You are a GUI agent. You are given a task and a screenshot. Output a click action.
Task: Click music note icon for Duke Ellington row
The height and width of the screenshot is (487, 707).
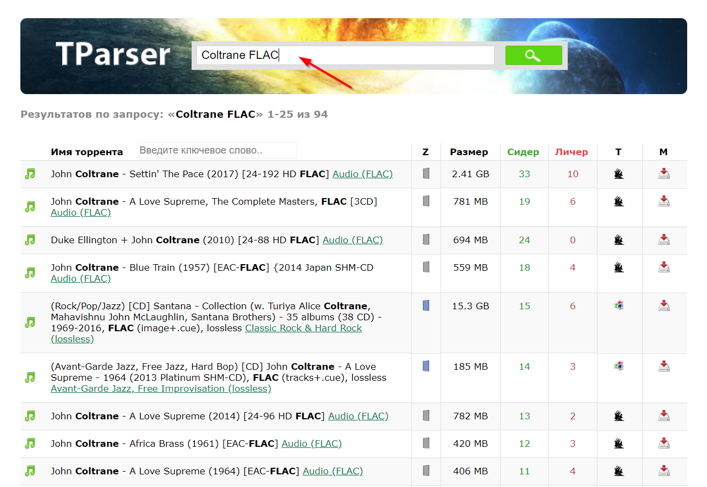(30, 240)
